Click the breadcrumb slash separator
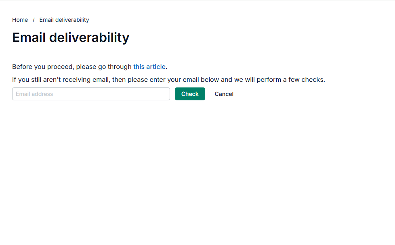Image resolution: width=395 pixels, height=245 pixels. tap(34, 20)
